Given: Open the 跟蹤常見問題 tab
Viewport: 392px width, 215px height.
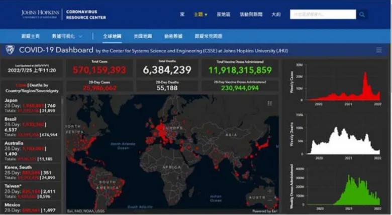Looking at the screenshot, I should tap(209, 36).
